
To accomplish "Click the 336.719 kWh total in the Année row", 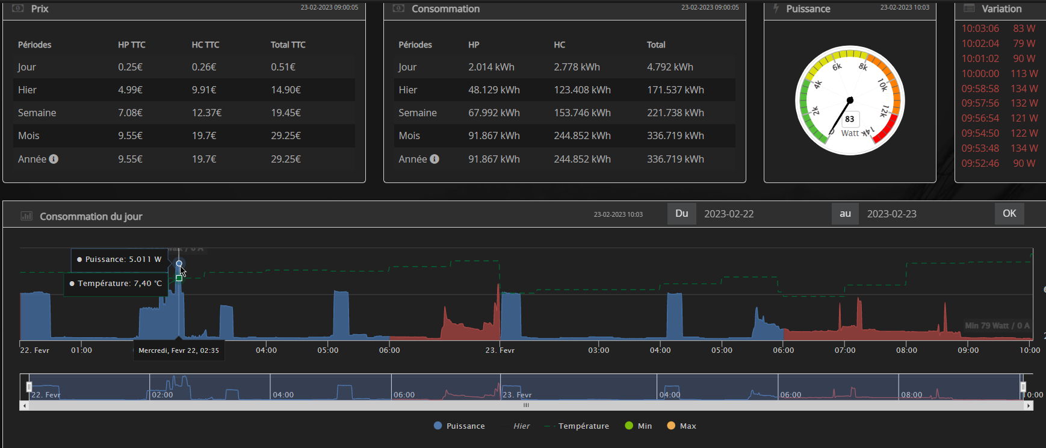I will [675, 159].
